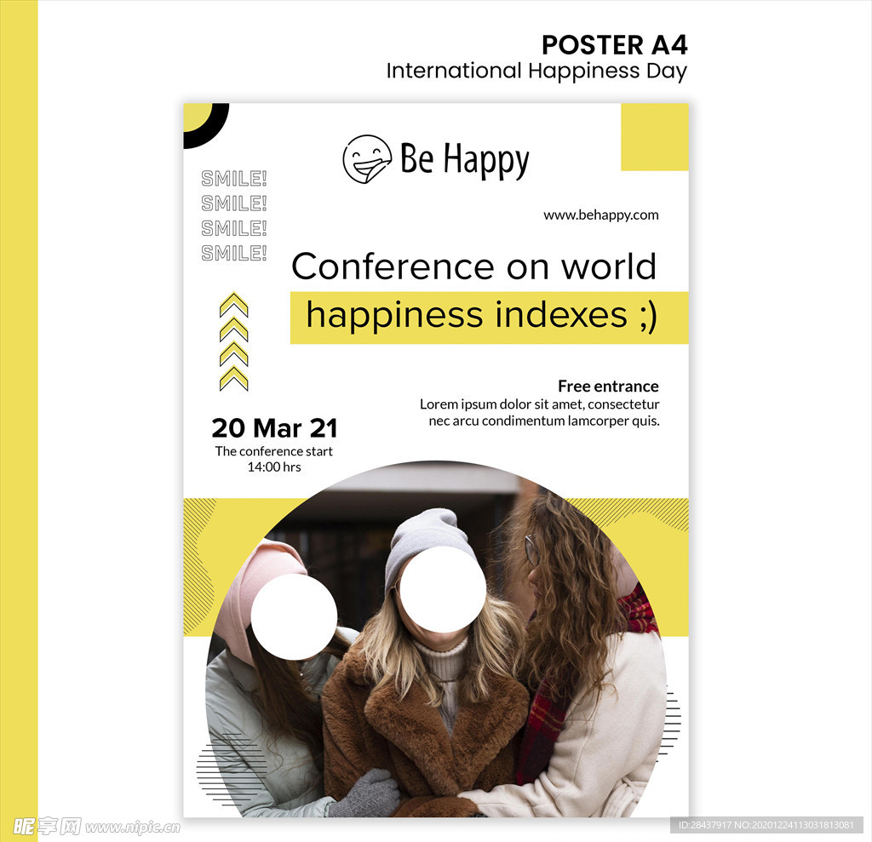Select 'International Happiness Day' subtitle
872x842 pixels.
[536, 72]
